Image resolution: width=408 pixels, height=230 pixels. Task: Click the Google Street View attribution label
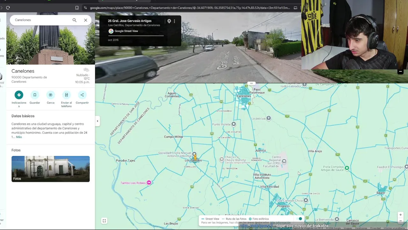(x=123, y=31)
